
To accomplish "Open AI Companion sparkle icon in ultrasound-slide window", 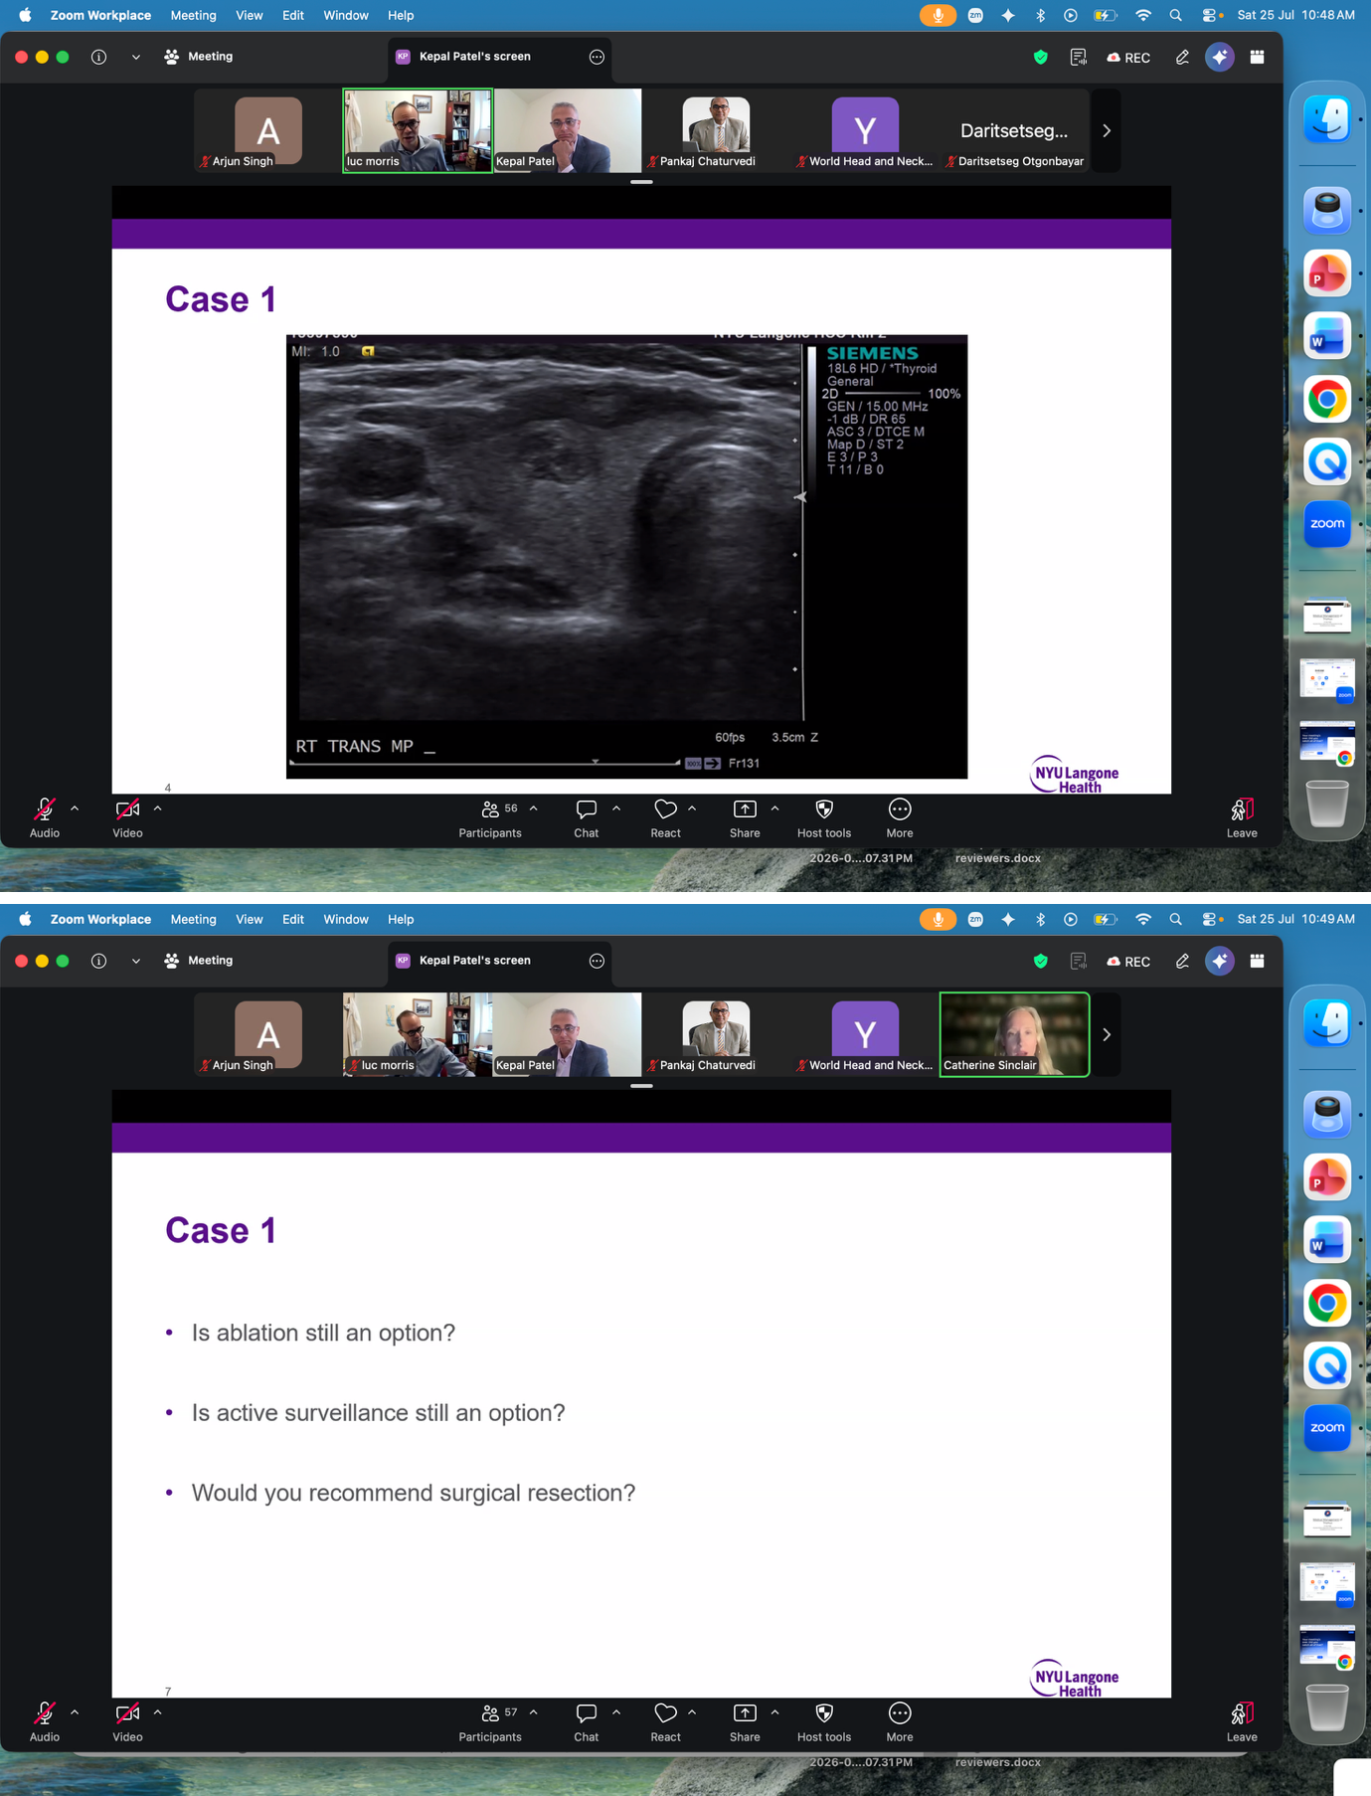I will pyautogui.click(x=1220, y=58).
